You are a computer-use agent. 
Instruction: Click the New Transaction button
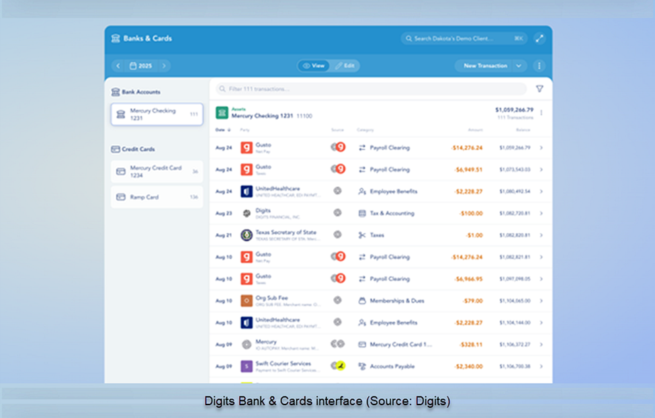click(485, 66)
